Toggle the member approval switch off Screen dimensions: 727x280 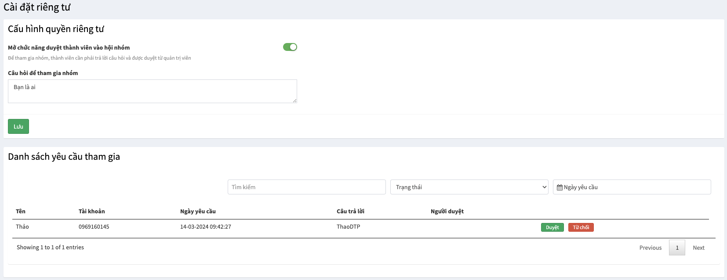click(x=290, y=47)
